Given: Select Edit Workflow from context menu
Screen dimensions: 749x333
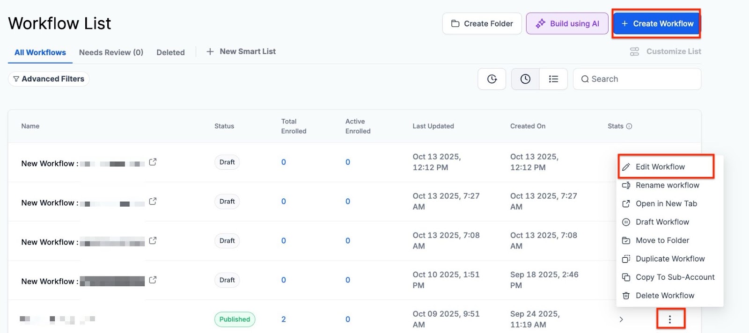Looking at the screenshot, I should tap(660, 167).
